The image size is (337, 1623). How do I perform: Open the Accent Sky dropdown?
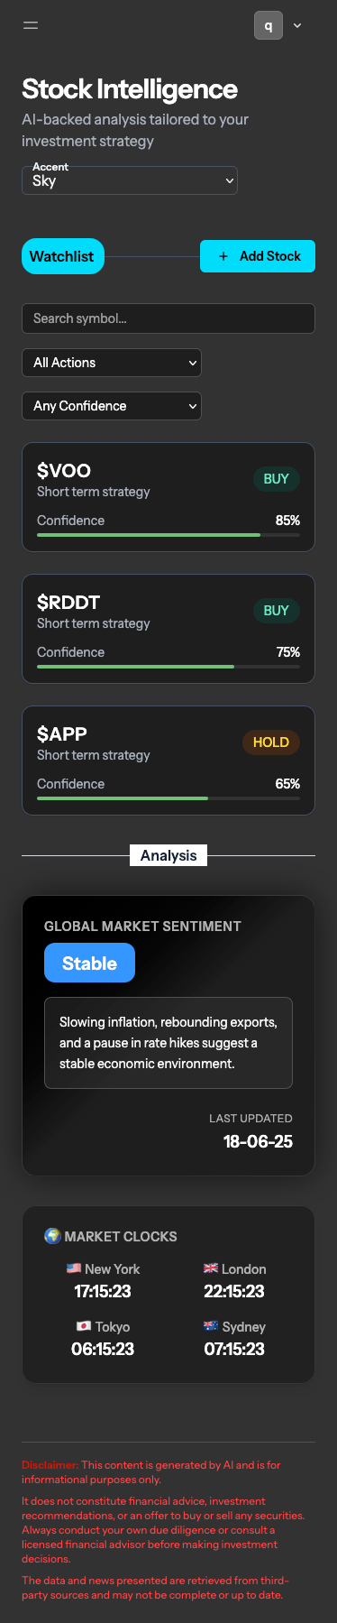[x=130, y=180]
